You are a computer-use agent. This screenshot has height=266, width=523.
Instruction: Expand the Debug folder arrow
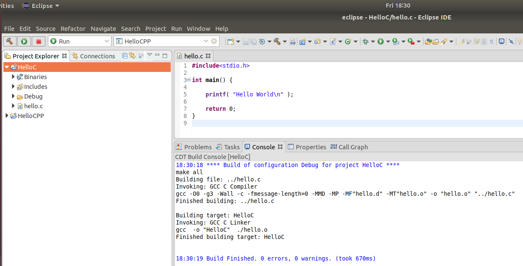[14, 96]
